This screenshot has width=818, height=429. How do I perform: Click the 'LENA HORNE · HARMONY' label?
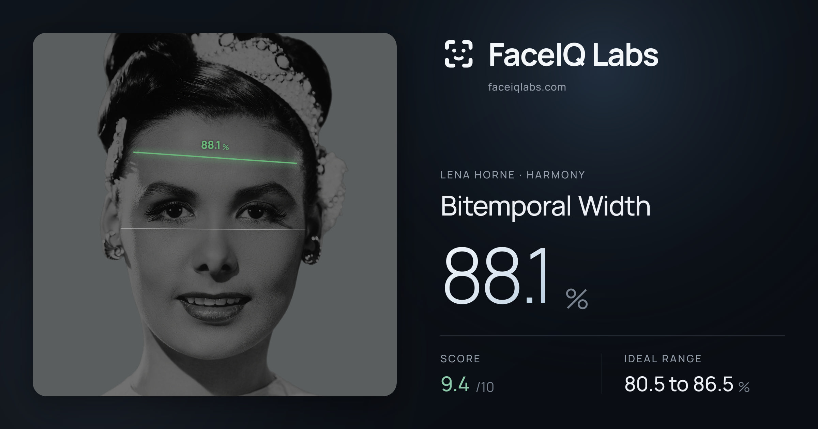point(513,175)
